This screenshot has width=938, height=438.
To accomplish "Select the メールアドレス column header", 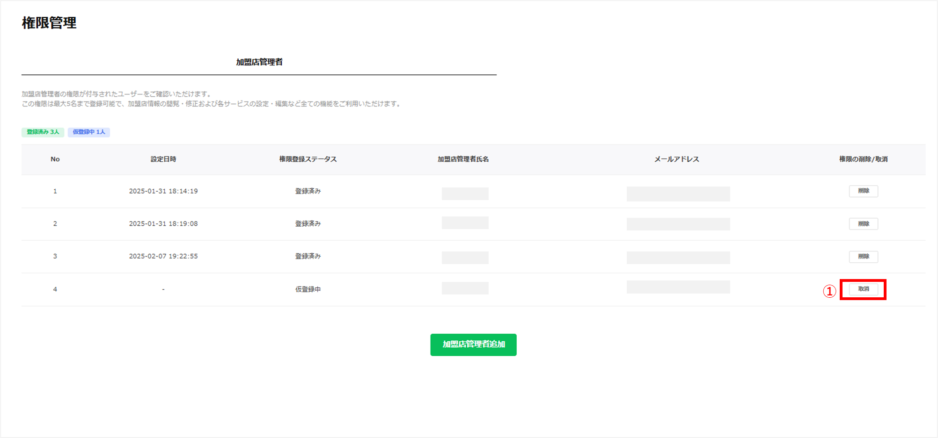I will click(676, 159).
